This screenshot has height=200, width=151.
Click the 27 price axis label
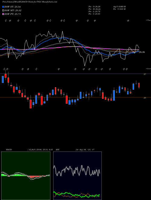click(145, 74)
